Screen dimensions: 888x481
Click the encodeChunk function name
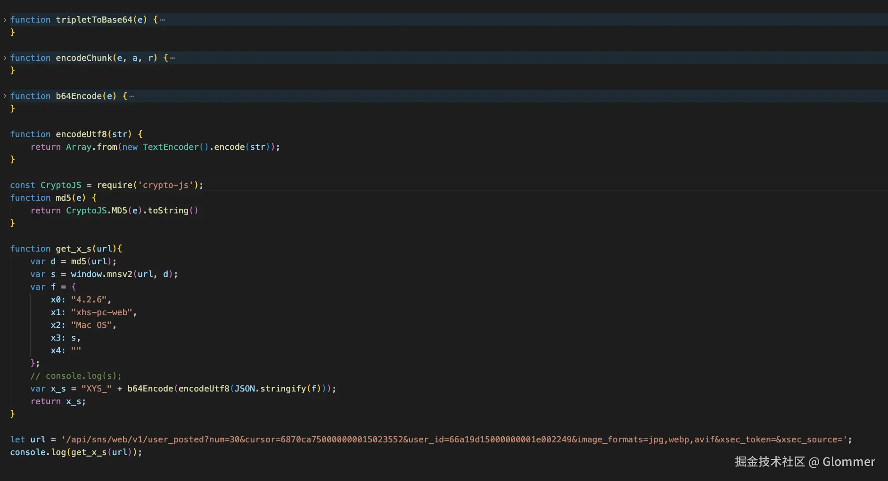tap(84, 58)
